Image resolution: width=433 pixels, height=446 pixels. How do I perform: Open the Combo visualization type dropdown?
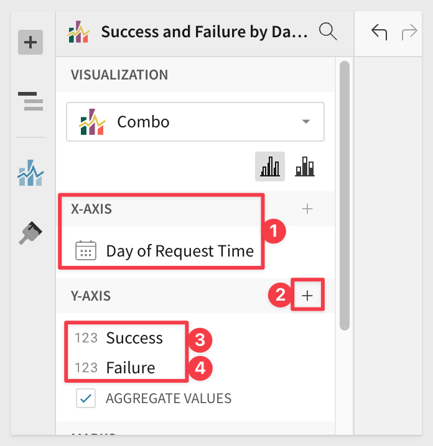(x=195, y=122)
